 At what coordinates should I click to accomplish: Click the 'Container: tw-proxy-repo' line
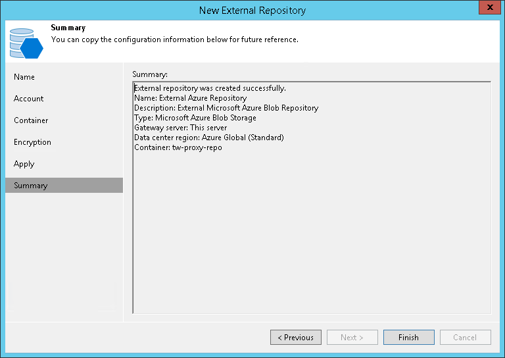tap(178, 147)
